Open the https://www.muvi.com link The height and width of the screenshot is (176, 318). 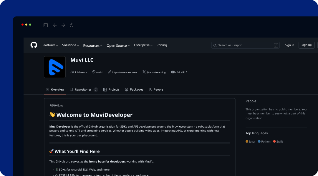click(124, 72)
